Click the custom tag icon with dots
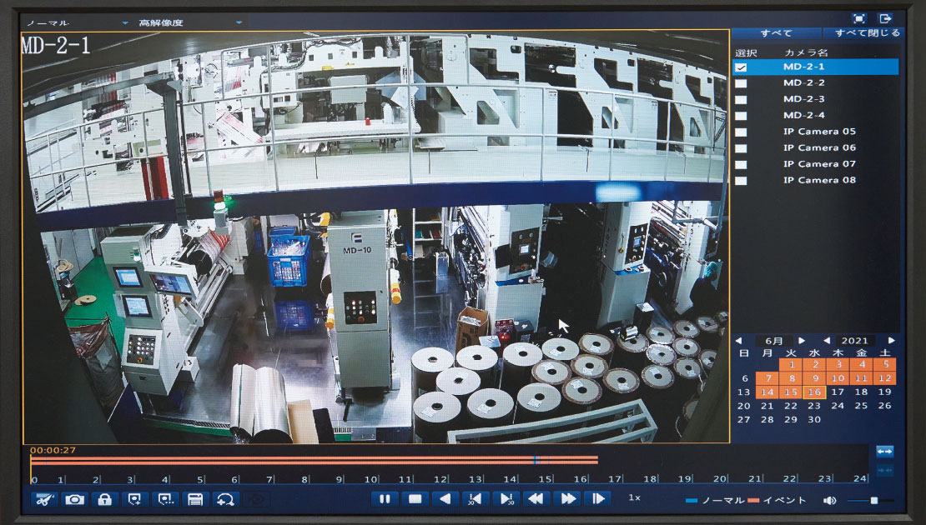The width and height of the screenshot is (926, 525). [x=165, y=499]
